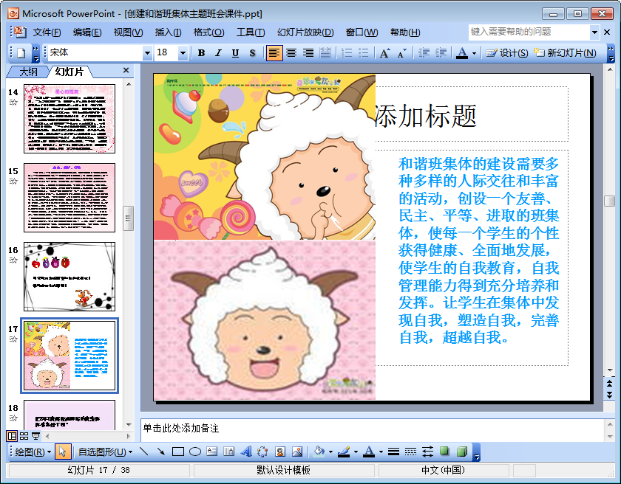Align text left
This screenshot has width=621, height=484.
[274, 53]
